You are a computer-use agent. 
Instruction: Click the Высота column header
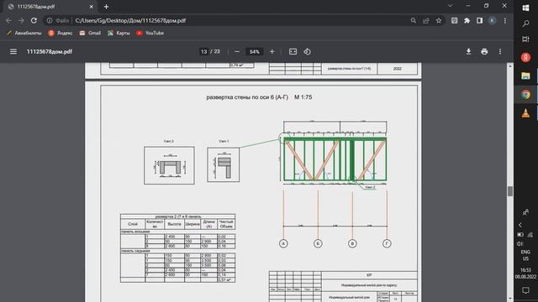tap(174, 224)
